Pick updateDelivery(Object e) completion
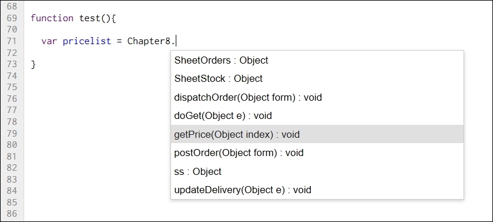 [x=317, y=190]
